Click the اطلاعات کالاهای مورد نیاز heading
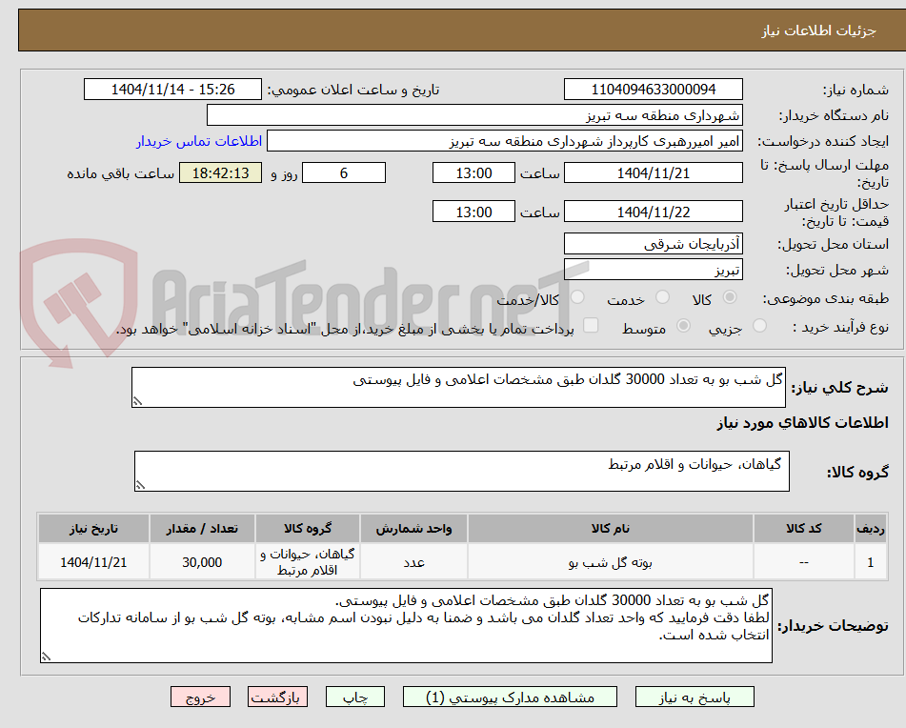The width and height of the screenshot is (906, 728). click(x=802, y=423)
